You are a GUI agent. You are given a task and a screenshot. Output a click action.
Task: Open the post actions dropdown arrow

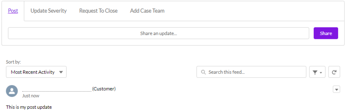tap(336, 89)
